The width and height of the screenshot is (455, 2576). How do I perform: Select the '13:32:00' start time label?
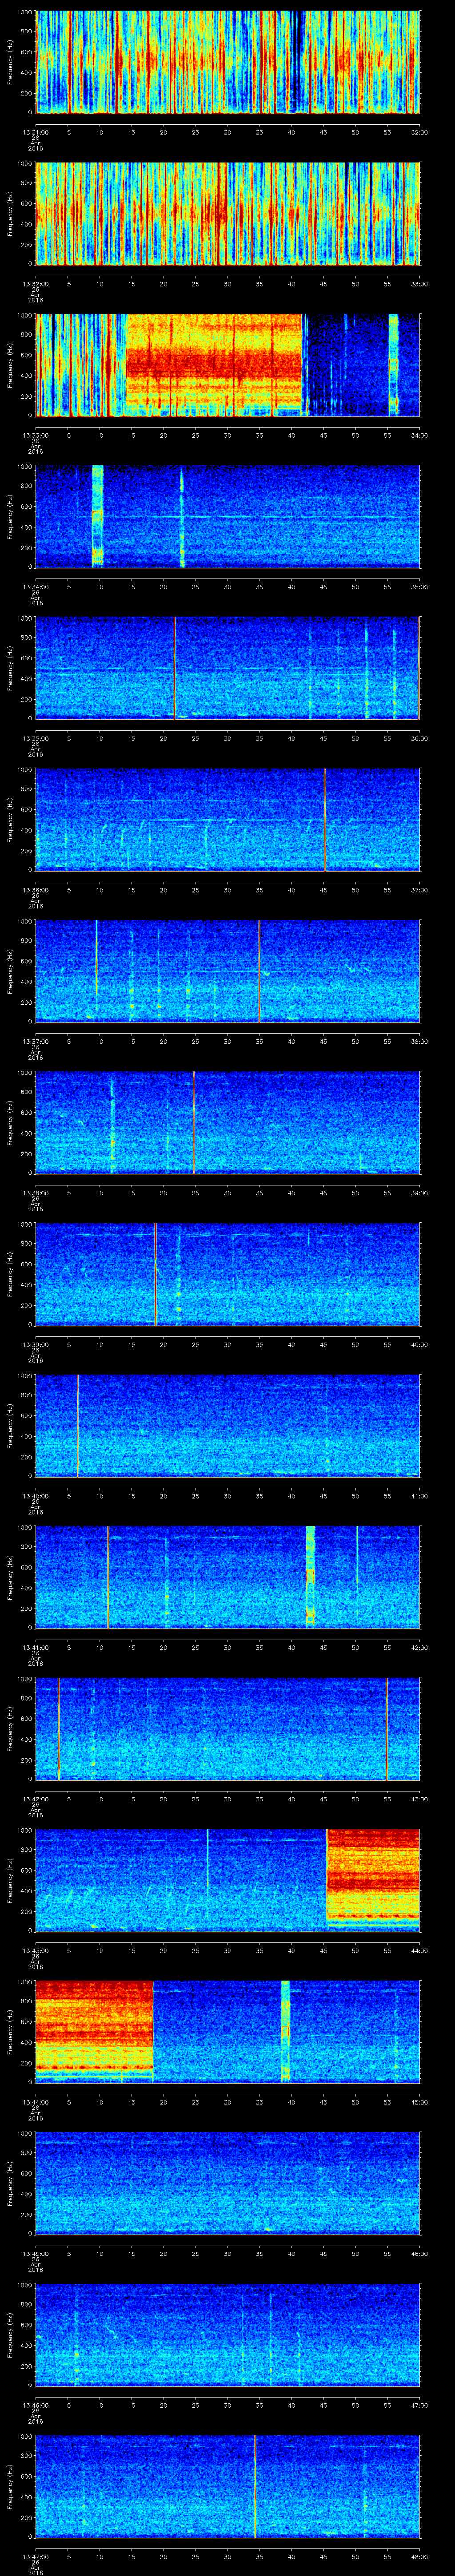point(35,284)
